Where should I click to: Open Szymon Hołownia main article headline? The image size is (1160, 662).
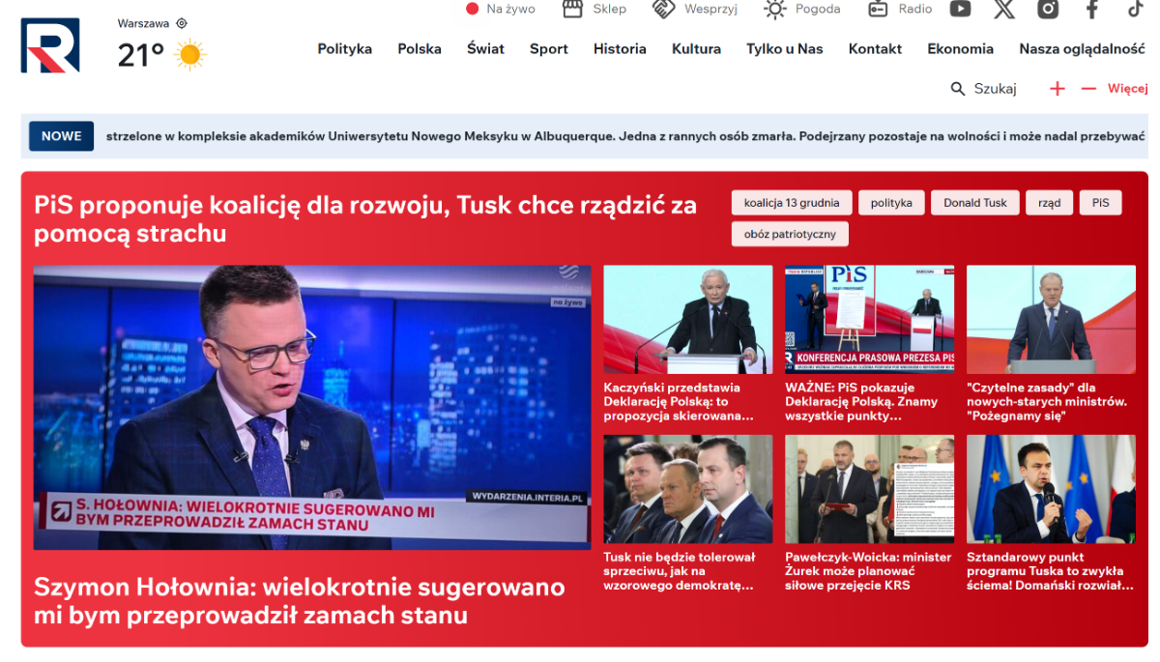(x=299, y=601)
